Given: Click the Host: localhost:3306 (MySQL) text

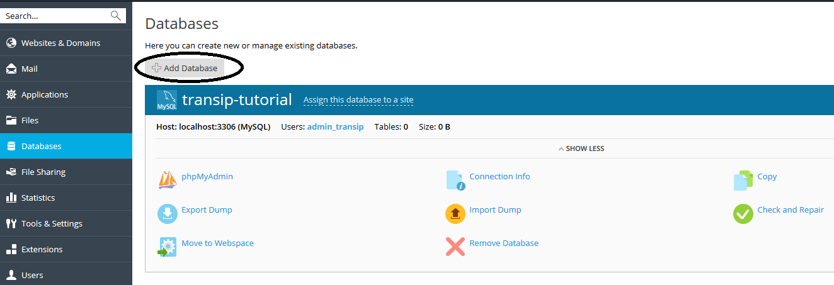Looking at the screenshot, I should 213,126.
